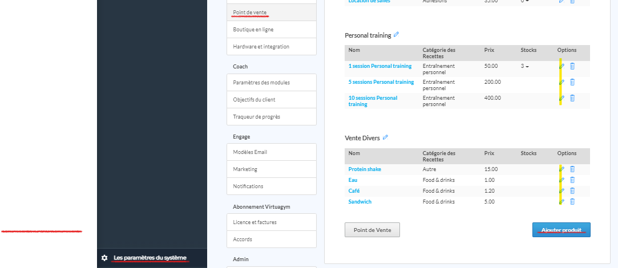Open Hardware et integration settings

pyautogui.click(x=272, y=47)
